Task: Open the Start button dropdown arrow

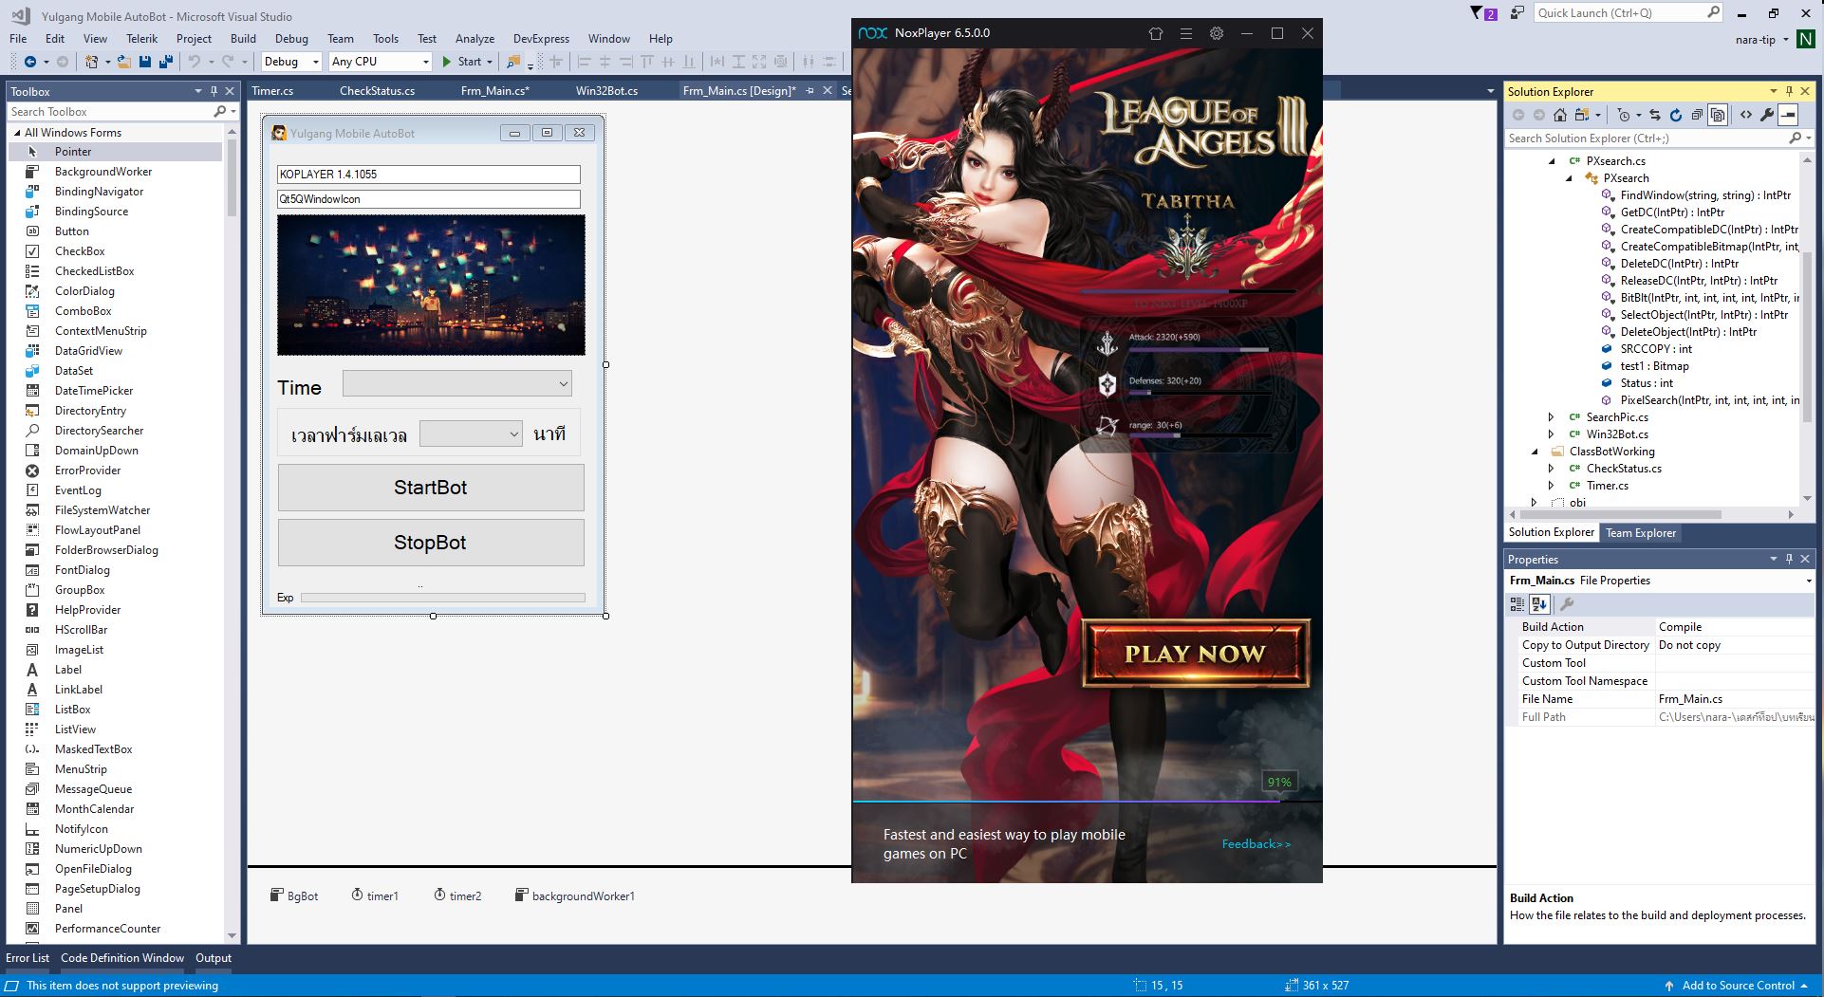Action: (490, 62)
